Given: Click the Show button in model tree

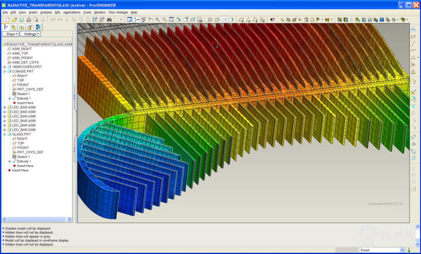Looking at the screenshot, I should tap(11, 34).
